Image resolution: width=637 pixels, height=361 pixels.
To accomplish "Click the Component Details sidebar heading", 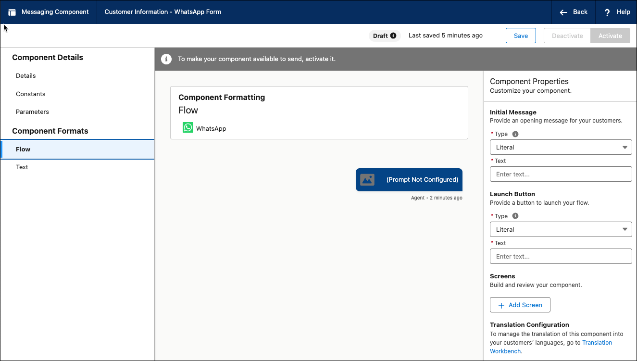I will (x=48, y=58).
